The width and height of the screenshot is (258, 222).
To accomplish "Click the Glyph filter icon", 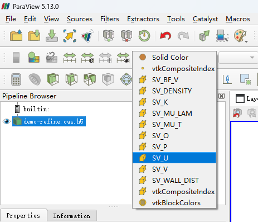I will tap(126, 79).
